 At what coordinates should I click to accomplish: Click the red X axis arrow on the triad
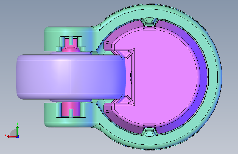click(12, 137)
